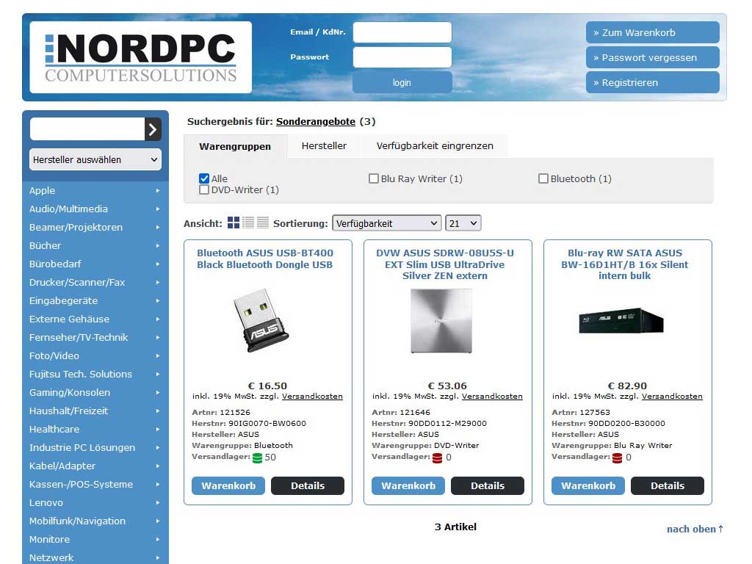Screen dimensions: 752x564
Task: View Details of Blu-ray BW-16D1HT/B
Action: pyautogui.click(x=667, y=486)
